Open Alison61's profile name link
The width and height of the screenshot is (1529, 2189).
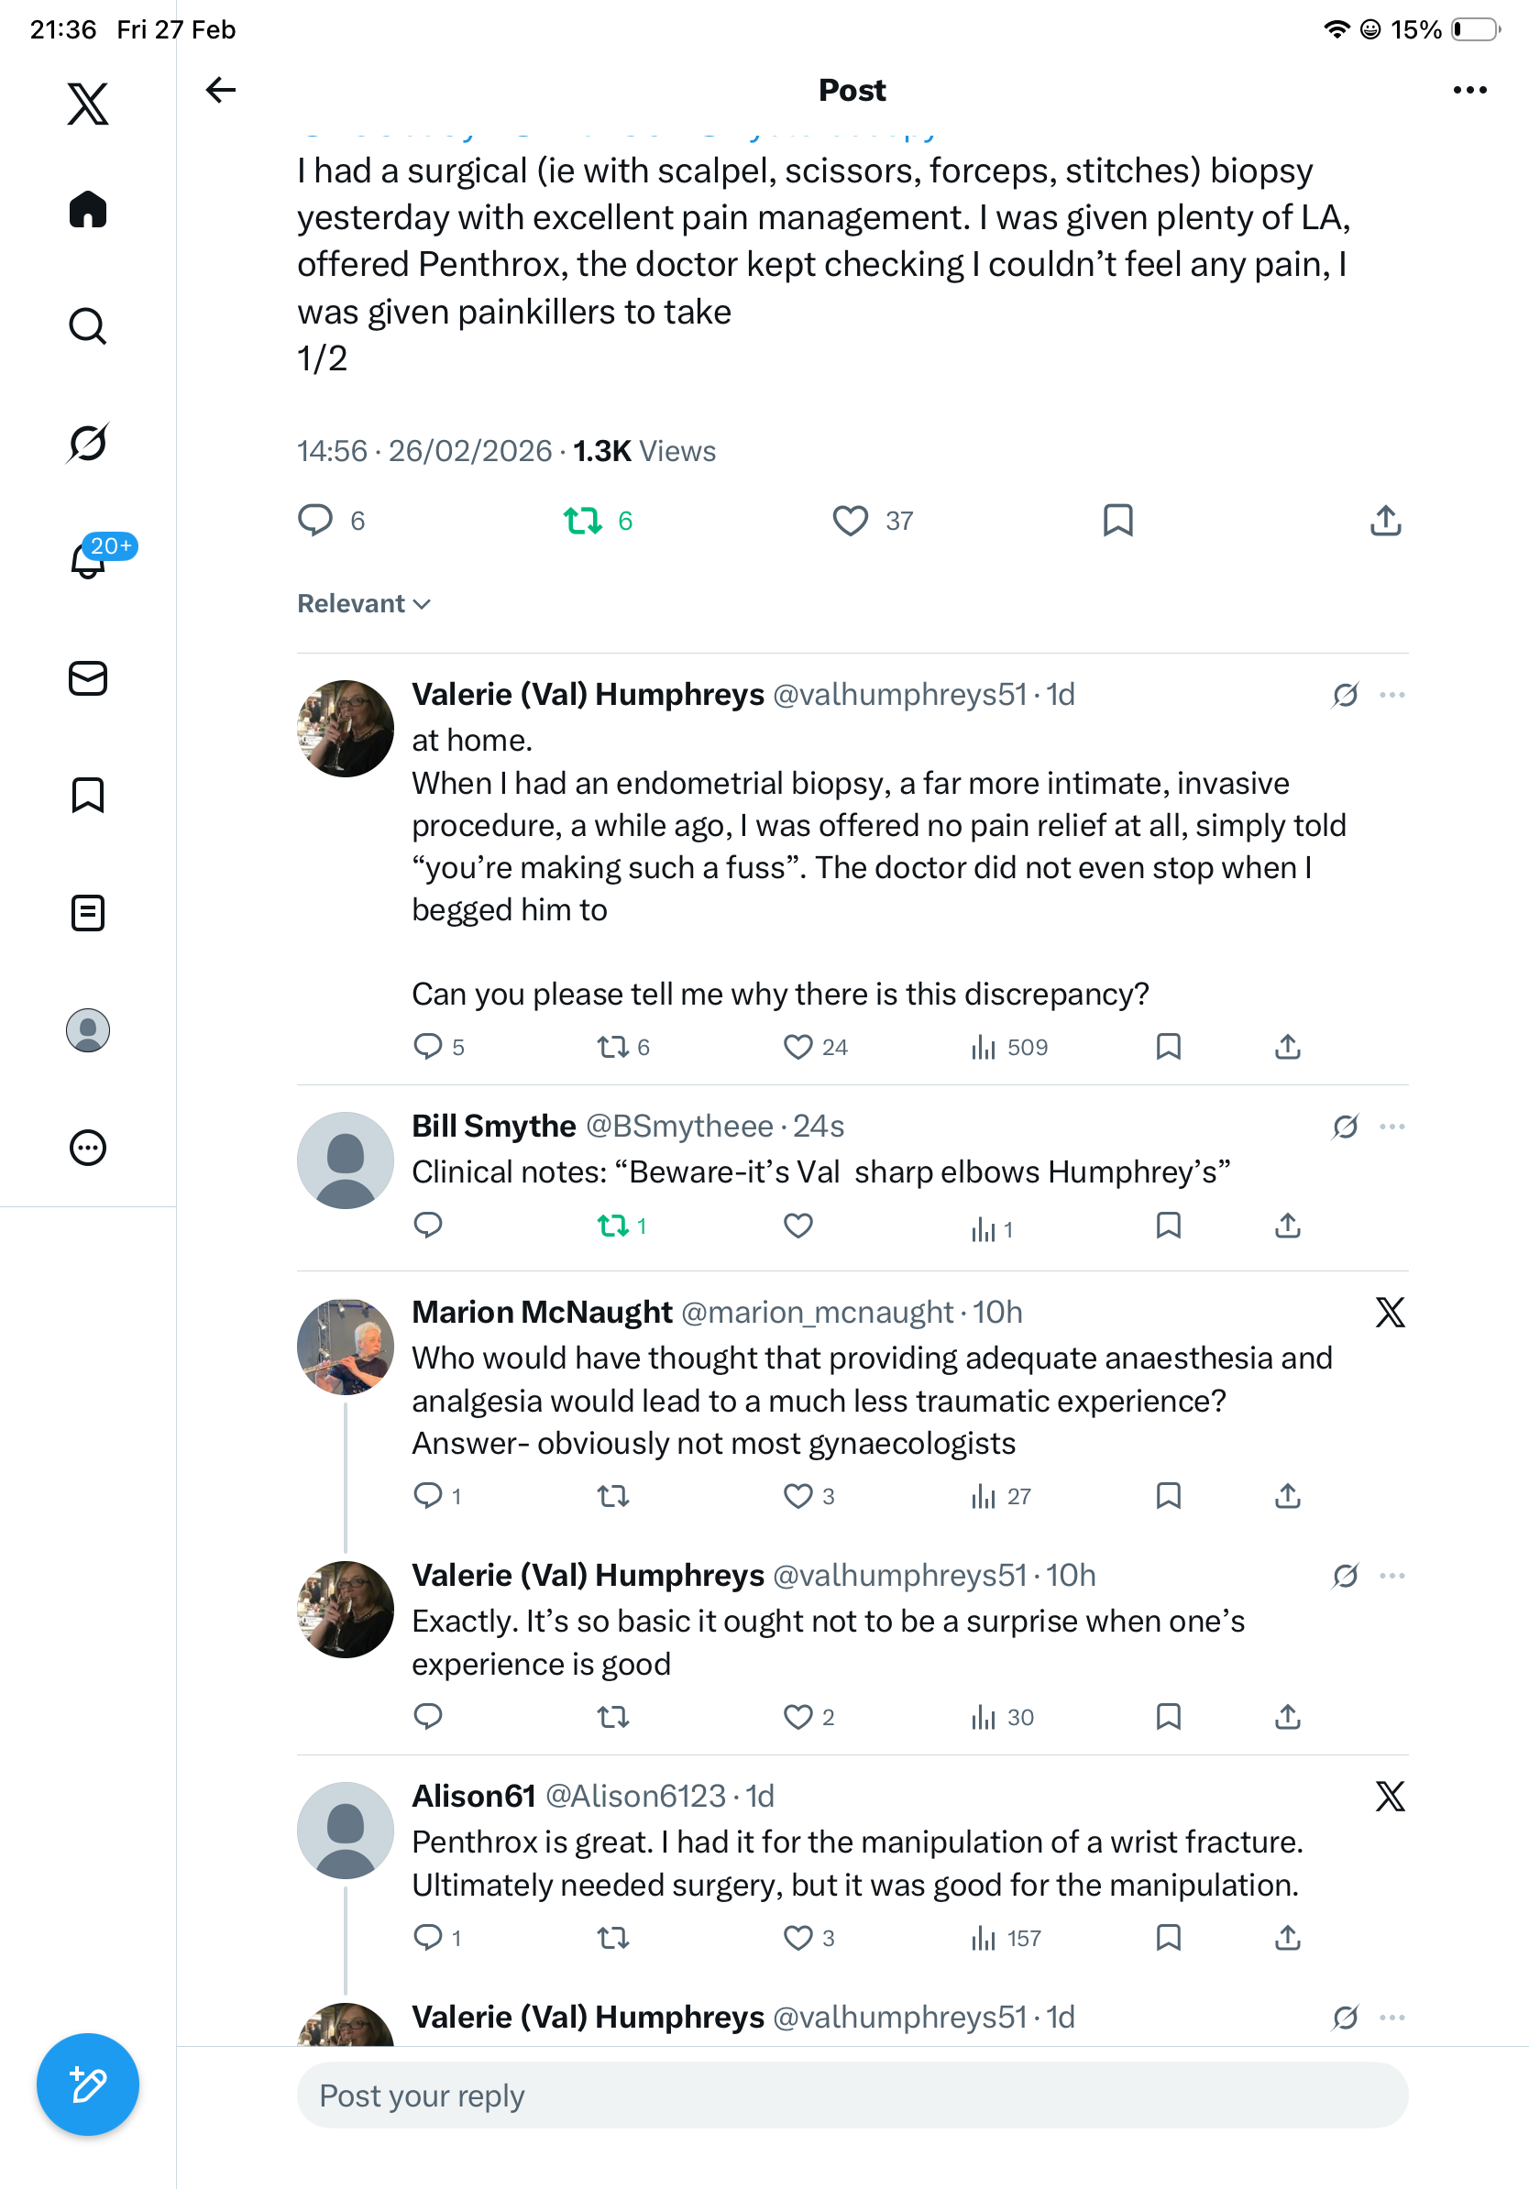[474, 1796]
